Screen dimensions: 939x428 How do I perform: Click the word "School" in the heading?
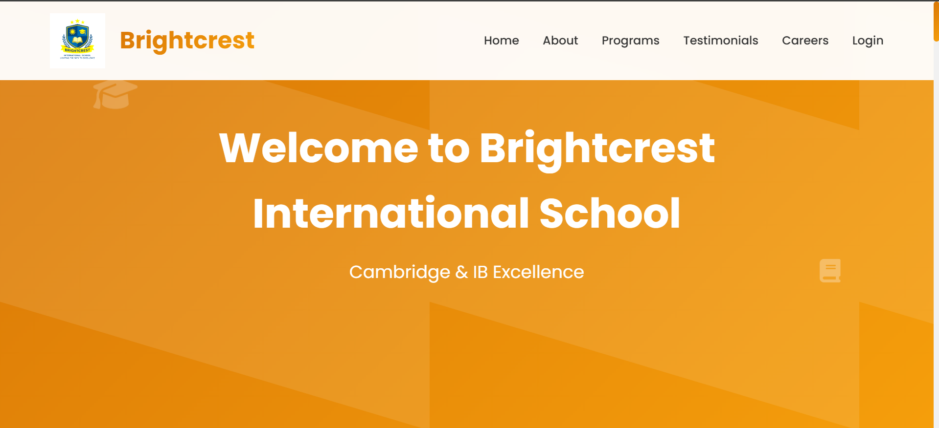coord(610,213)
